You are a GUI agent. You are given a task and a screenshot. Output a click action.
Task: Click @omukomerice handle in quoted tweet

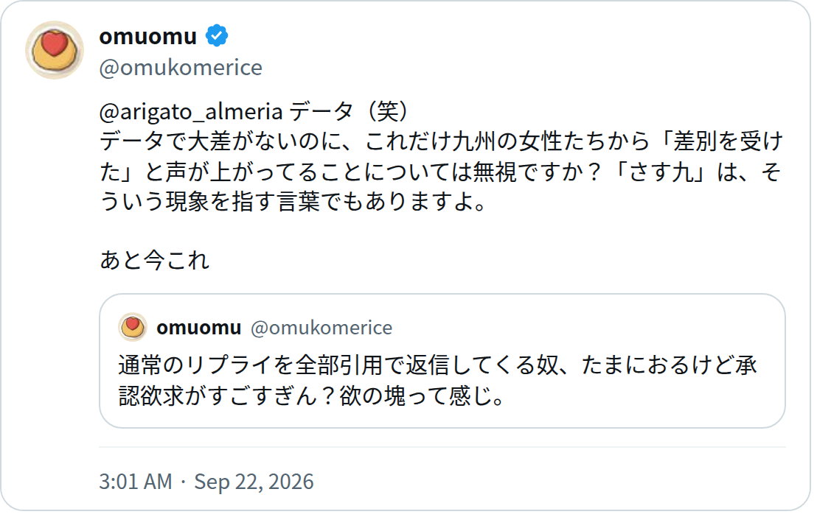pyautogui.click(x=321, y=328)
